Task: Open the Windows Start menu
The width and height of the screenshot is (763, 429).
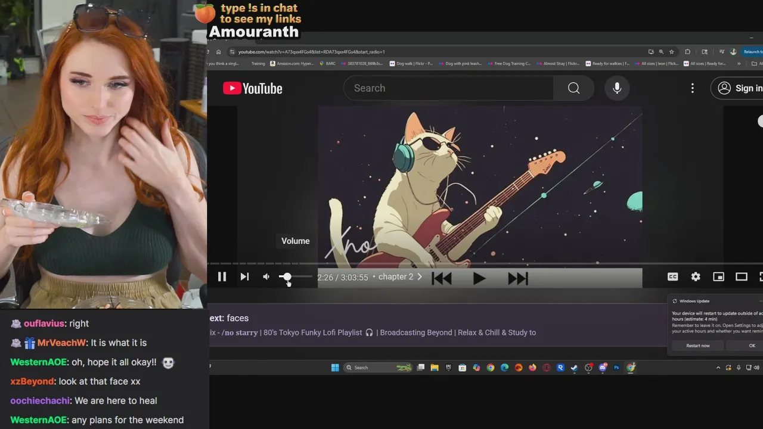Action: click(334, 368)
